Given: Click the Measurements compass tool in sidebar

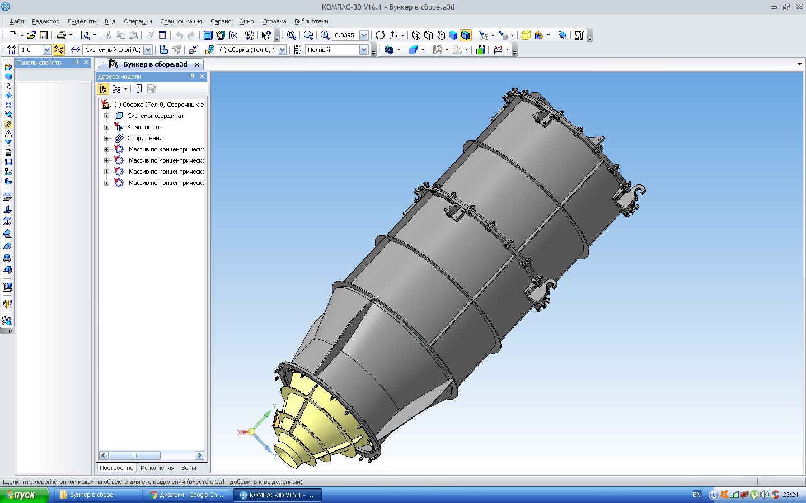Looking at the screenshot, I should click(8, 134).
